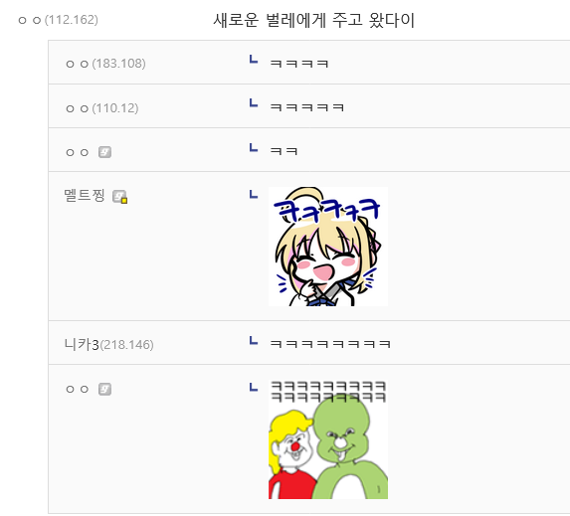
Task: Click reply arrow icon on the 니카3 comment
Action: pyautogui.click(x=254, y=341)
